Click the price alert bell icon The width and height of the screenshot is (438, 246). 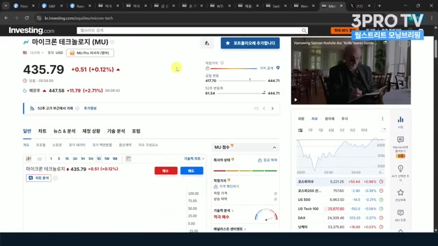[x=207, y=43]
